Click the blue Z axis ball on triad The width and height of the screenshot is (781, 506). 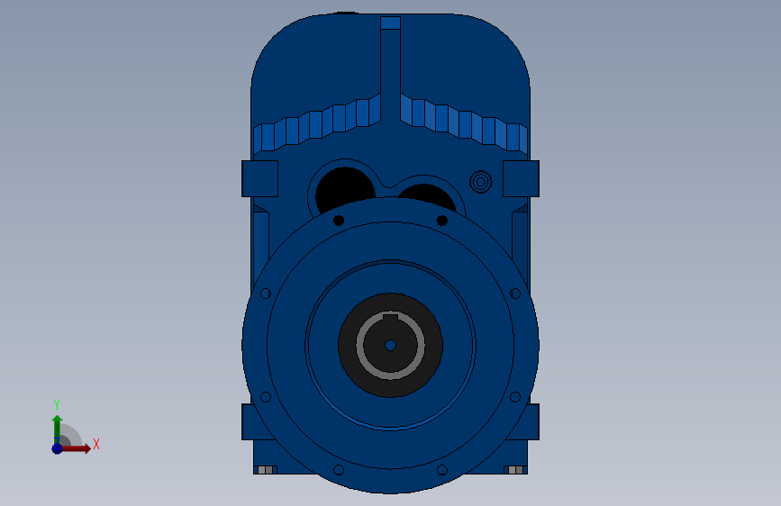click(x=57, y=448)
